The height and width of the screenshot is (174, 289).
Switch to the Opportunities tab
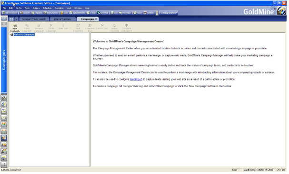click(63, 19)
